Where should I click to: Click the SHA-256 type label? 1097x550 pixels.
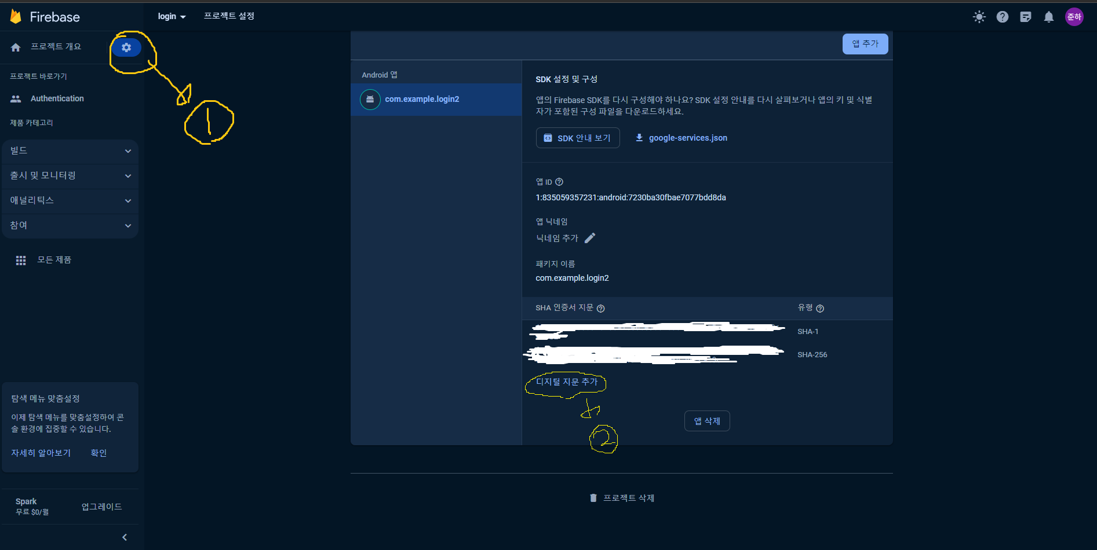[x=812, y=355]
